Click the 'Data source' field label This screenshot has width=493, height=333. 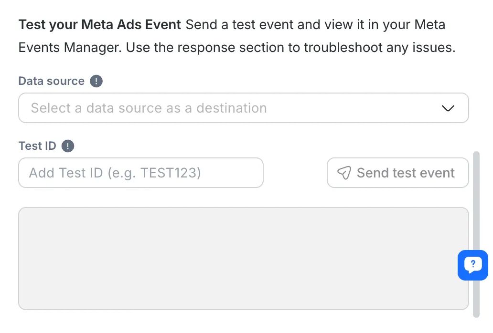pyautogui.click(x=51, y=81)
